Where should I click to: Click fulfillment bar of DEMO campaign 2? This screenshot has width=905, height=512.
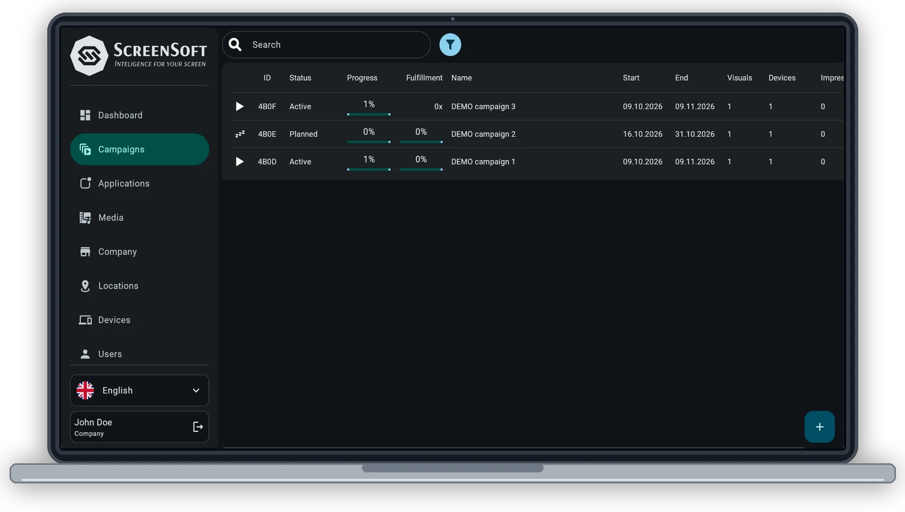(x=421, y=142)
